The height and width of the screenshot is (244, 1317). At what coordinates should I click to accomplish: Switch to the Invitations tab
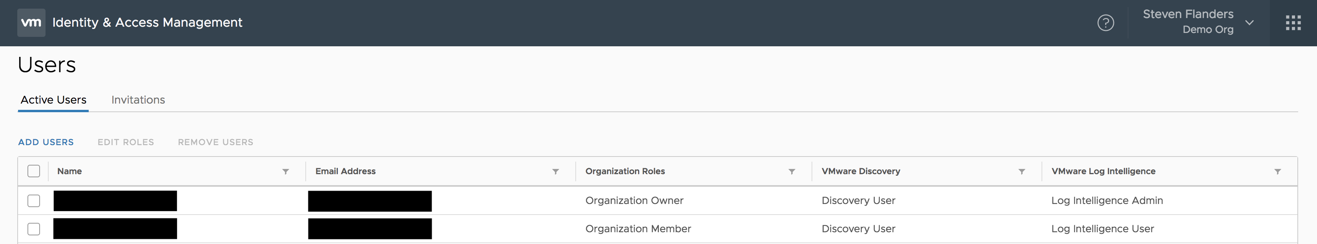pyautogui.click(x=138, y=100)
